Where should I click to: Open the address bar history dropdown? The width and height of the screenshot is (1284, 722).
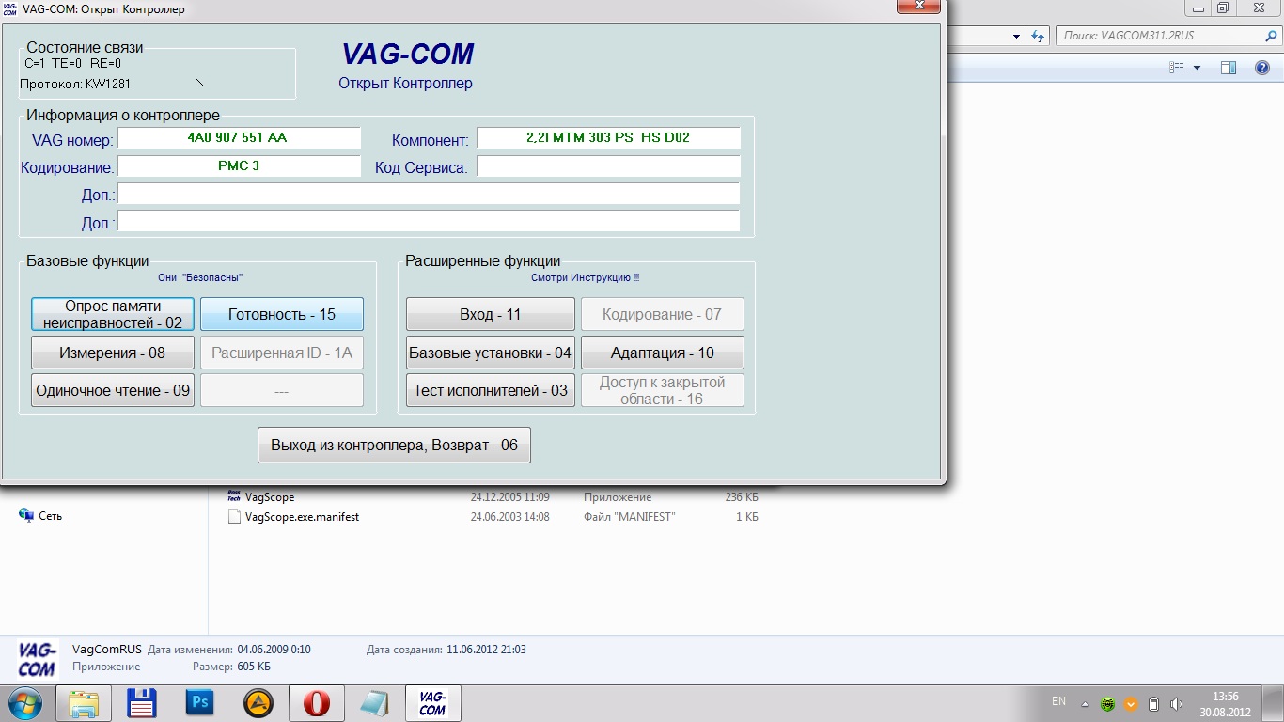tap(1017, 36)
